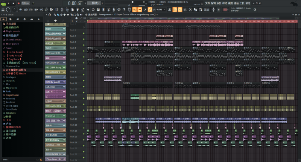Open the plugin picker plug icon
The height and width of the screenshot is (162, 301).
point(78,10)
